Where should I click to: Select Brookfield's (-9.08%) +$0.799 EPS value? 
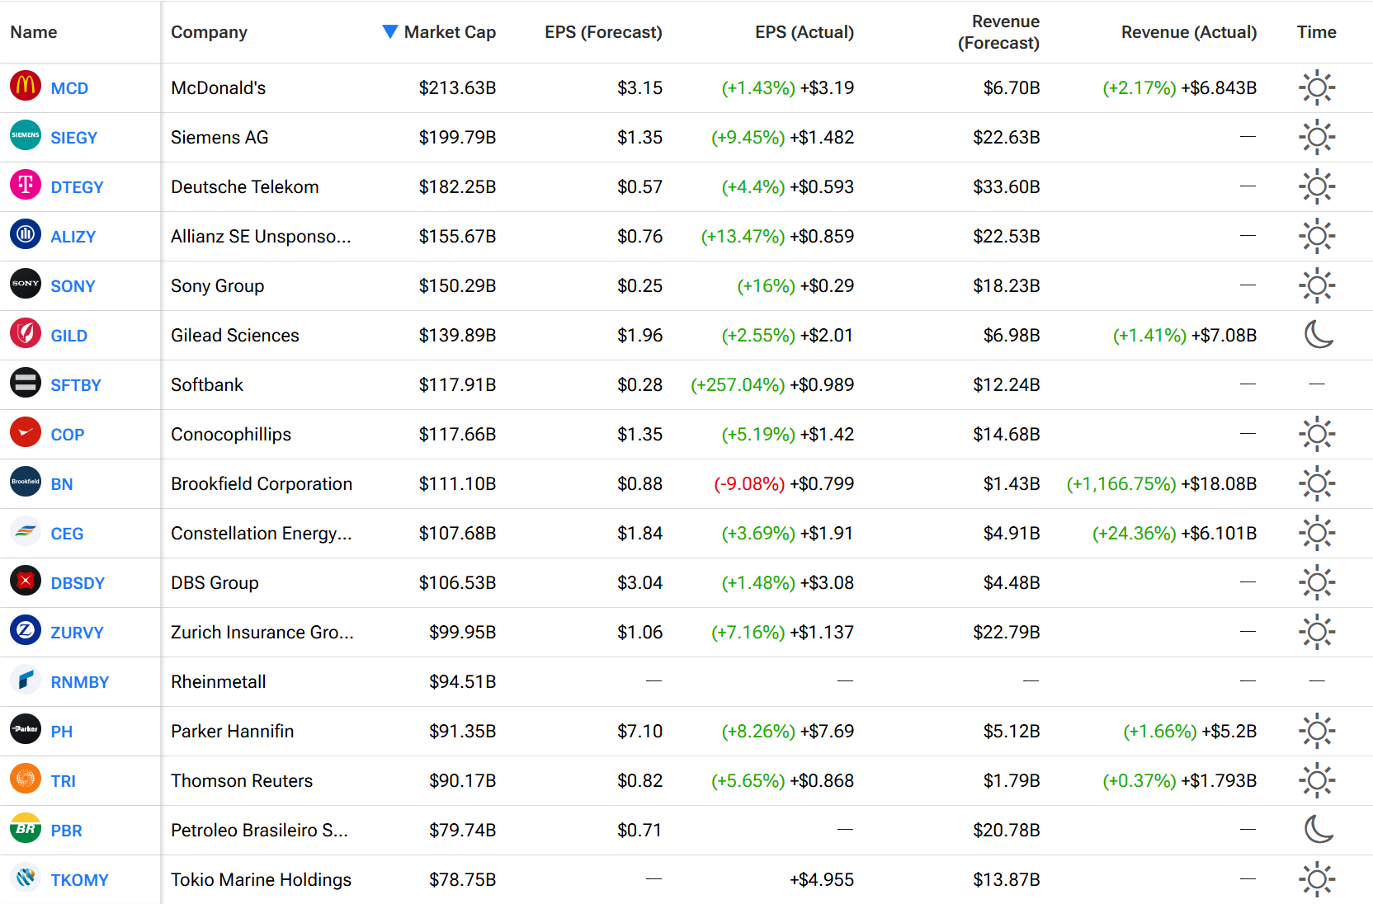click(x=784, y=484)
